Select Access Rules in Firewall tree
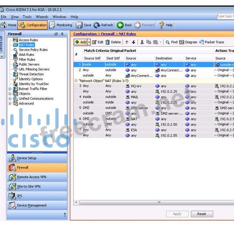Image resolution: width=234 pixels, height=234 pixels. pyautogui.click(x=28, y=40)
